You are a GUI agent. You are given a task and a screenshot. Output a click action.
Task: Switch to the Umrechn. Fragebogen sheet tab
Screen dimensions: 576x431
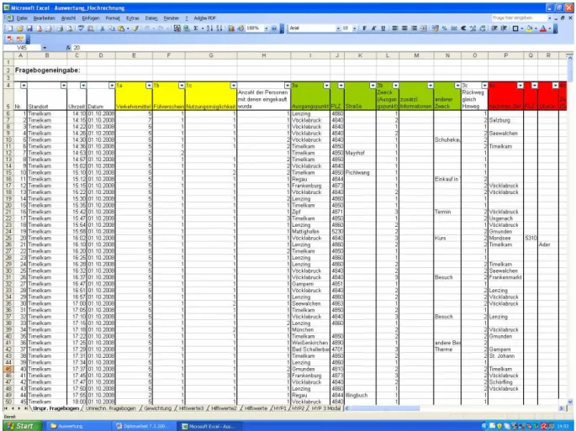pos(110,408)
